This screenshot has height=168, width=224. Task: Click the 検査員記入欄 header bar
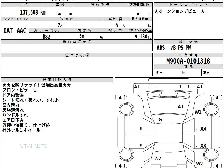(57, 80)
